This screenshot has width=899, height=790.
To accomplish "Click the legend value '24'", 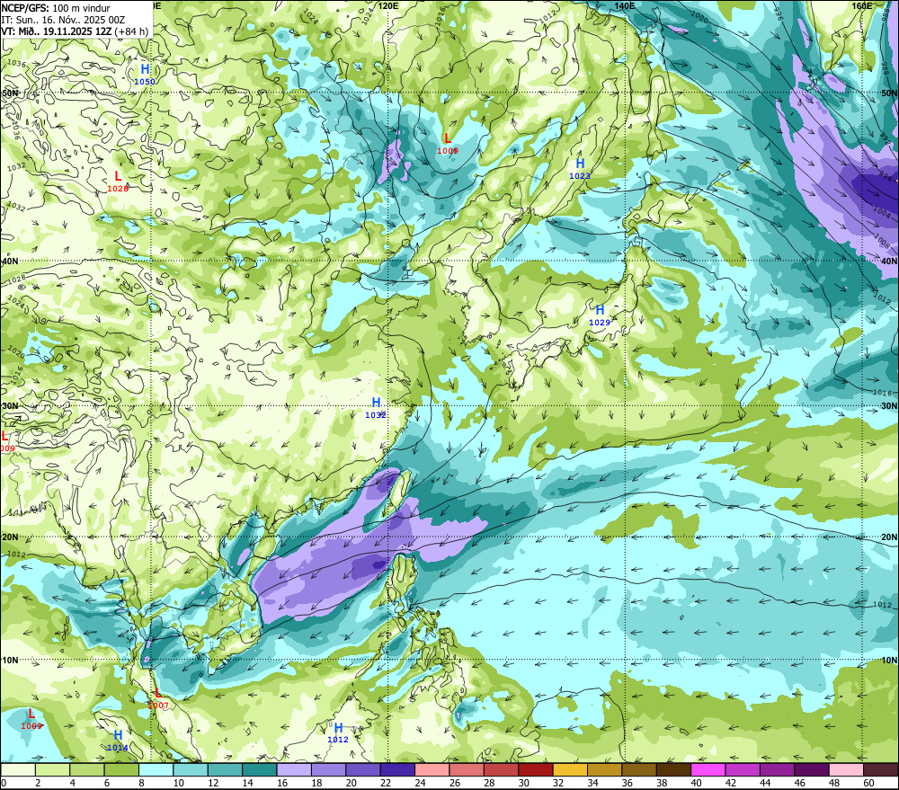I will tap(420, 783).
